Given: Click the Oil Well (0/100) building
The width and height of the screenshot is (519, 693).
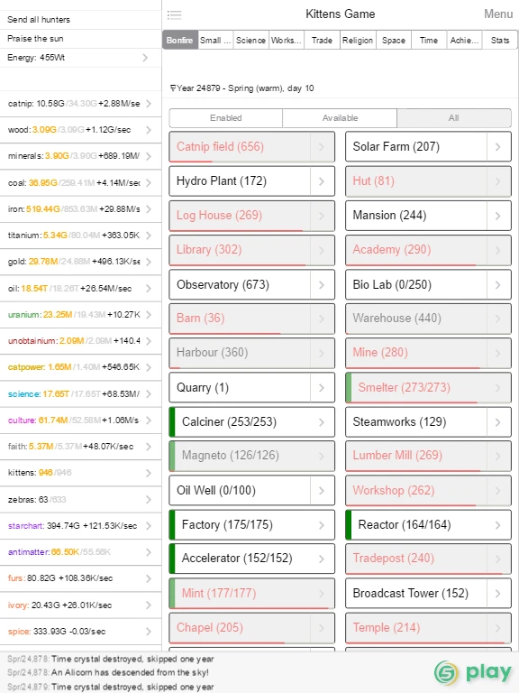Looking at the screenshot, I should tap(240, 491).
